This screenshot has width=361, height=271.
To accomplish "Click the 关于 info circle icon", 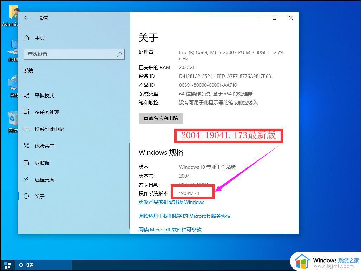I will [26, 196].
